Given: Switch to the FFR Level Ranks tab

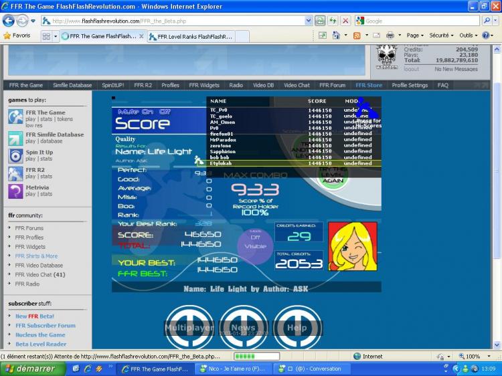Looking at the screenshot, I should pyautogui.click(x=193, y=36).
